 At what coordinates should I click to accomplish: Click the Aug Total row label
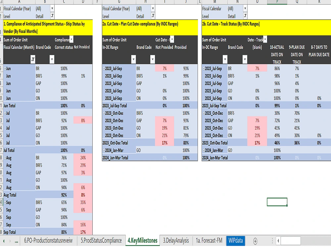click(10, 195)
